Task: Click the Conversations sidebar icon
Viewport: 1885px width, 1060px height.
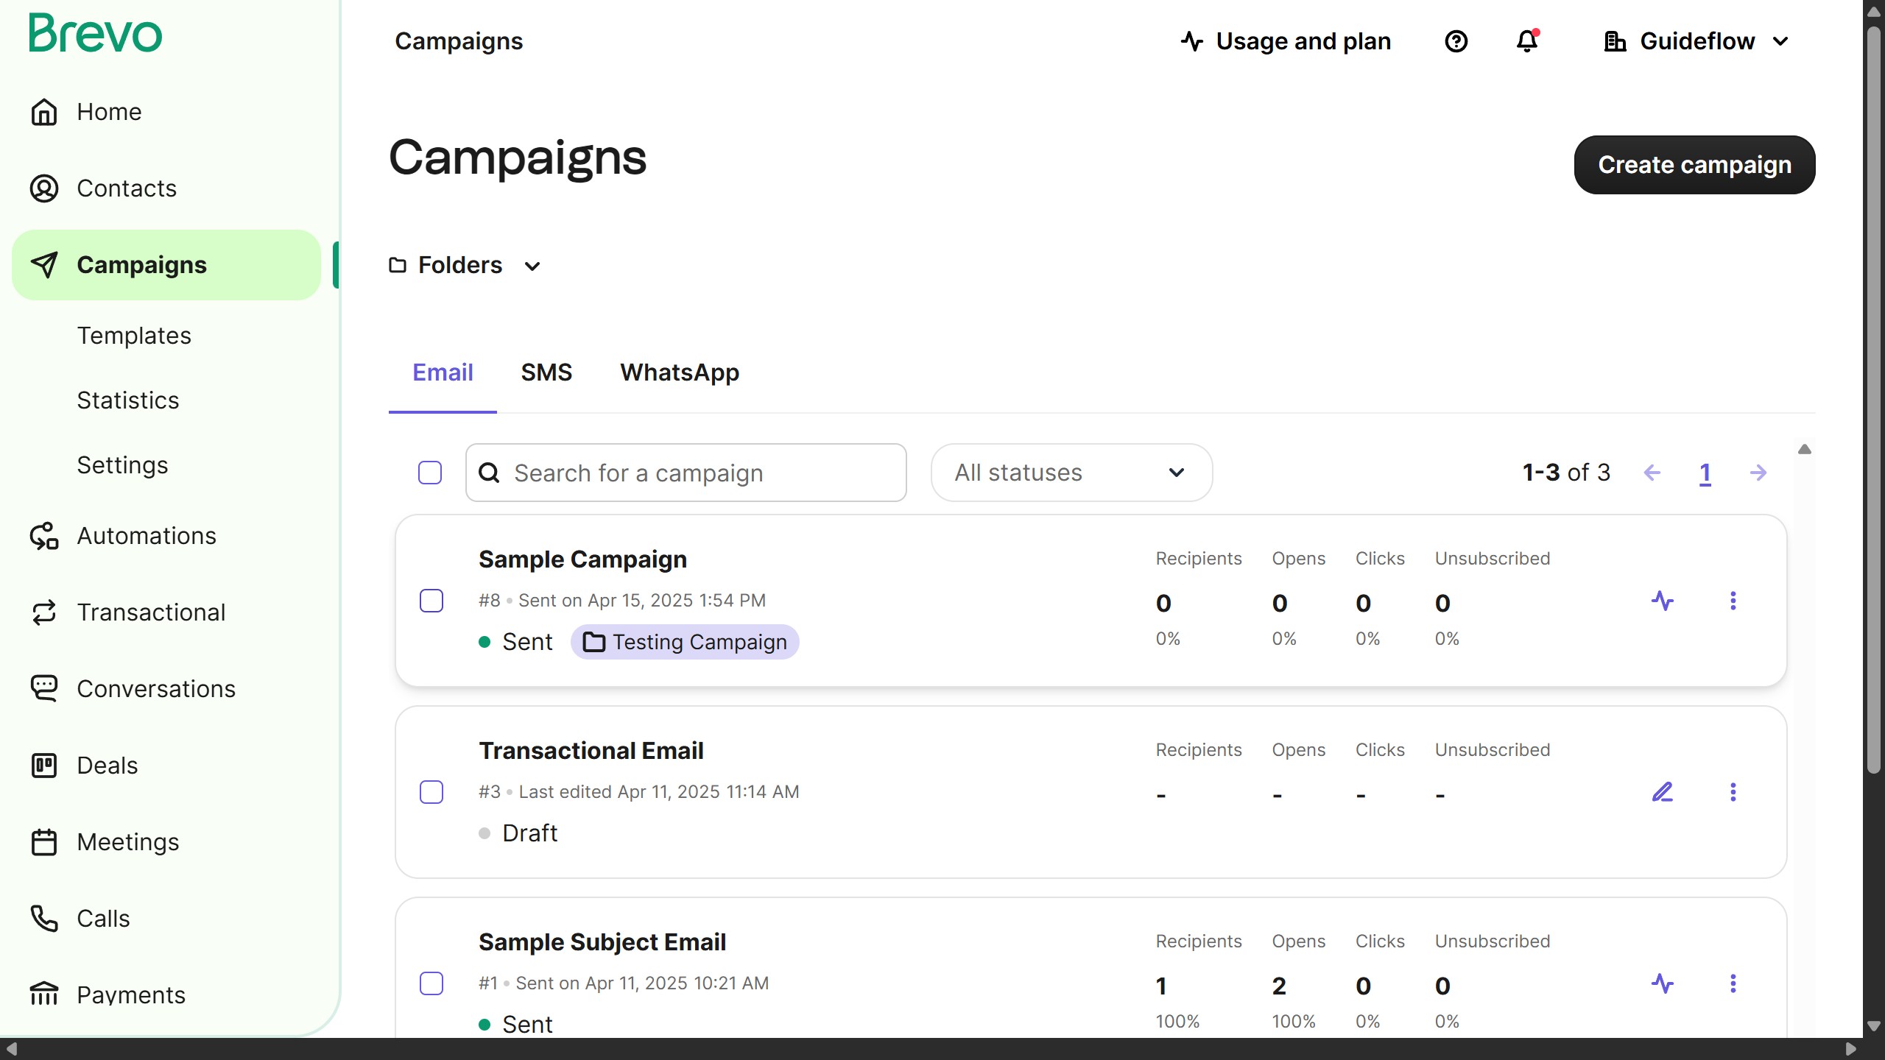Action: [44, 689]
